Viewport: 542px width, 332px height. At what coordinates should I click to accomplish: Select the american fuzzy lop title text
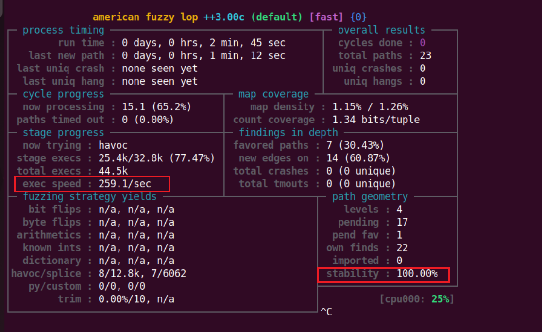click(x=145, y=17)
